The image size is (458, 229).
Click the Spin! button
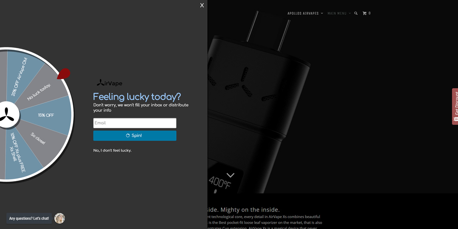click(135, 136)
